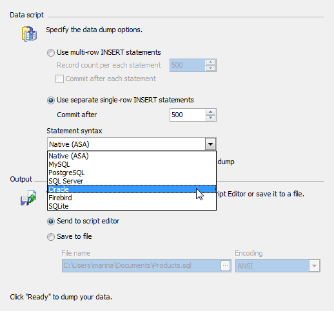Tick Commit after each statement checkbox
The height and width of the screenshot is (311, 334).
click(x=59, y=79)
